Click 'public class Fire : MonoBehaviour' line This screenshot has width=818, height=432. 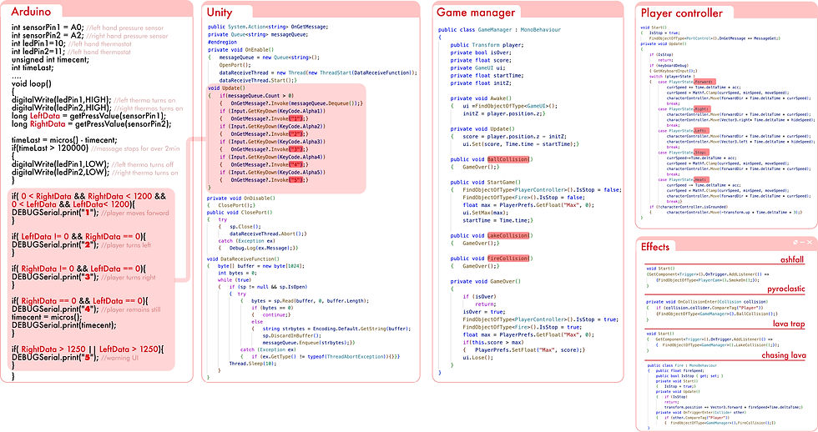pyautogui.click(x=683, y=365)
